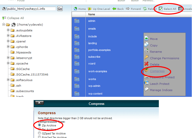Click the admin folder icon
Screen dimensions: 192x138
click(x=77, y=21)
